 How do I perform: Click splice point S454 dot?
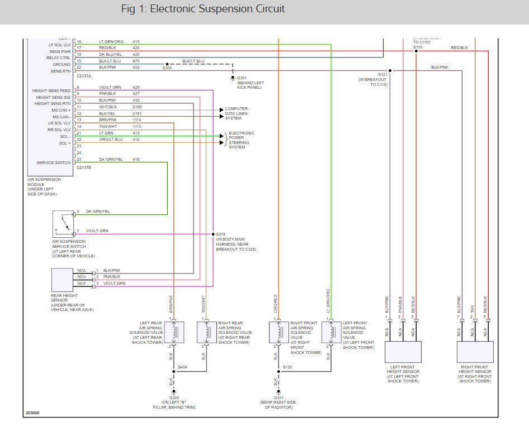[x=174, y=372]
